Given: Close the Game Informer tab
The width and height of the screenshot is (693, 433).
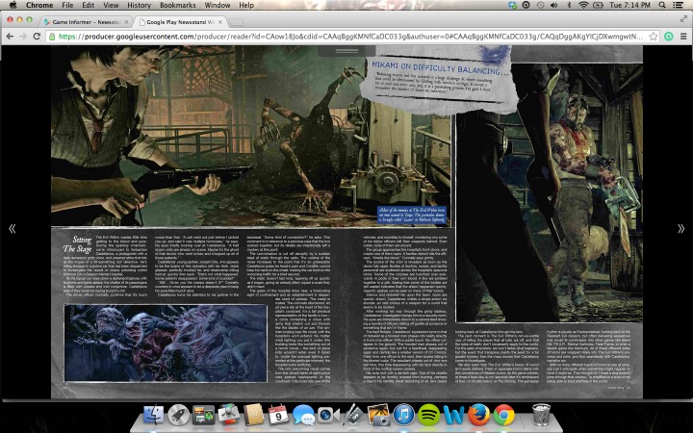Looking at the screenshot, I should pos(127,21).
